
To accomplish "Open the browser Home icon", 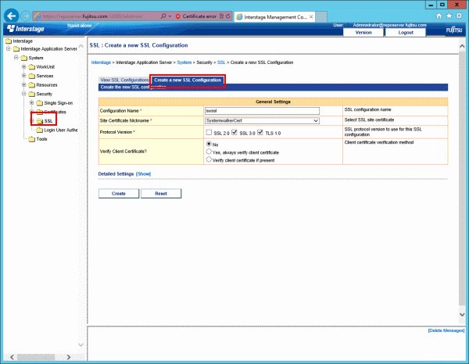I will point(439,16).
